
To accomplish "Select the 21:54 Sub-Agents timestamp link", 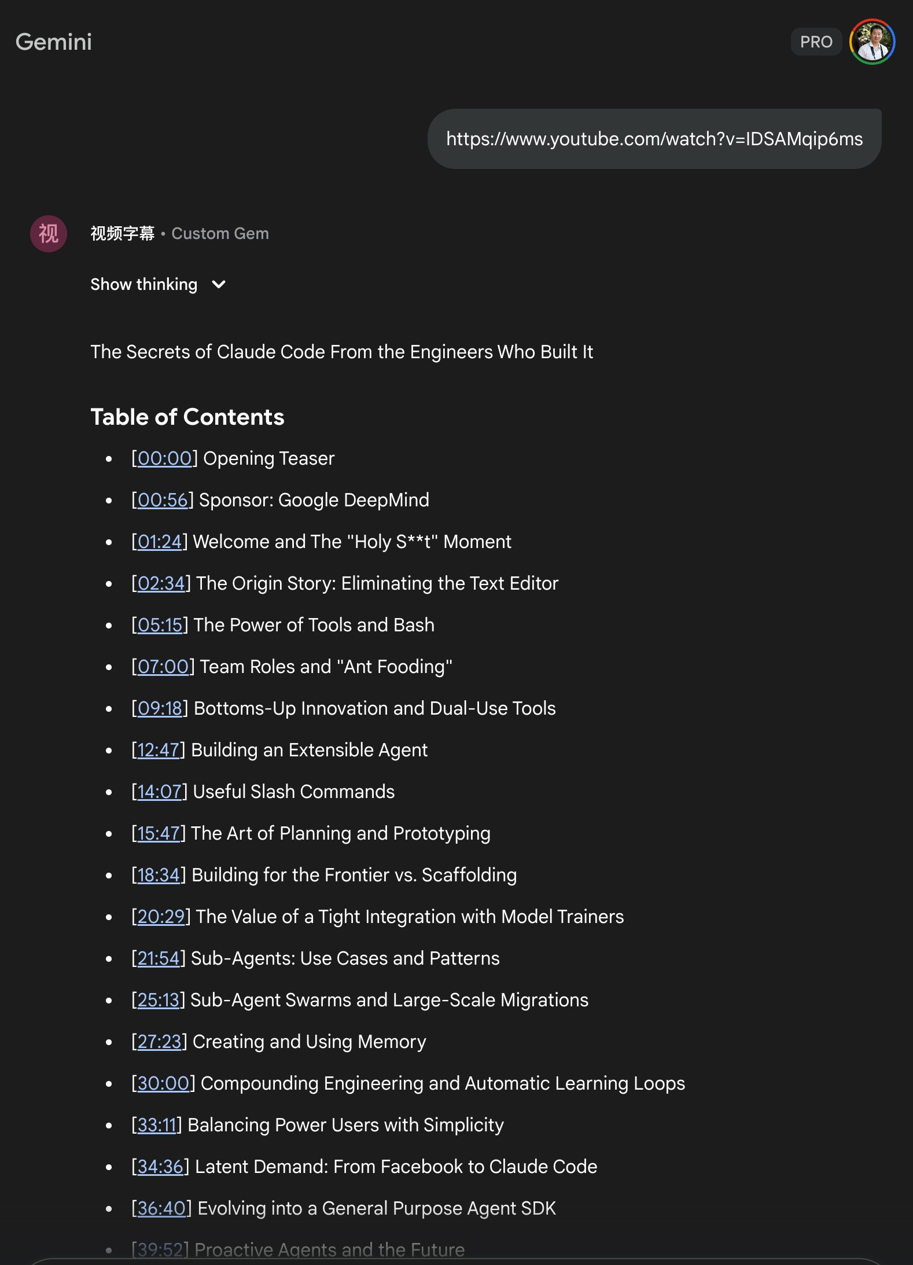I will pyautogui.click(x=159, y=958).
